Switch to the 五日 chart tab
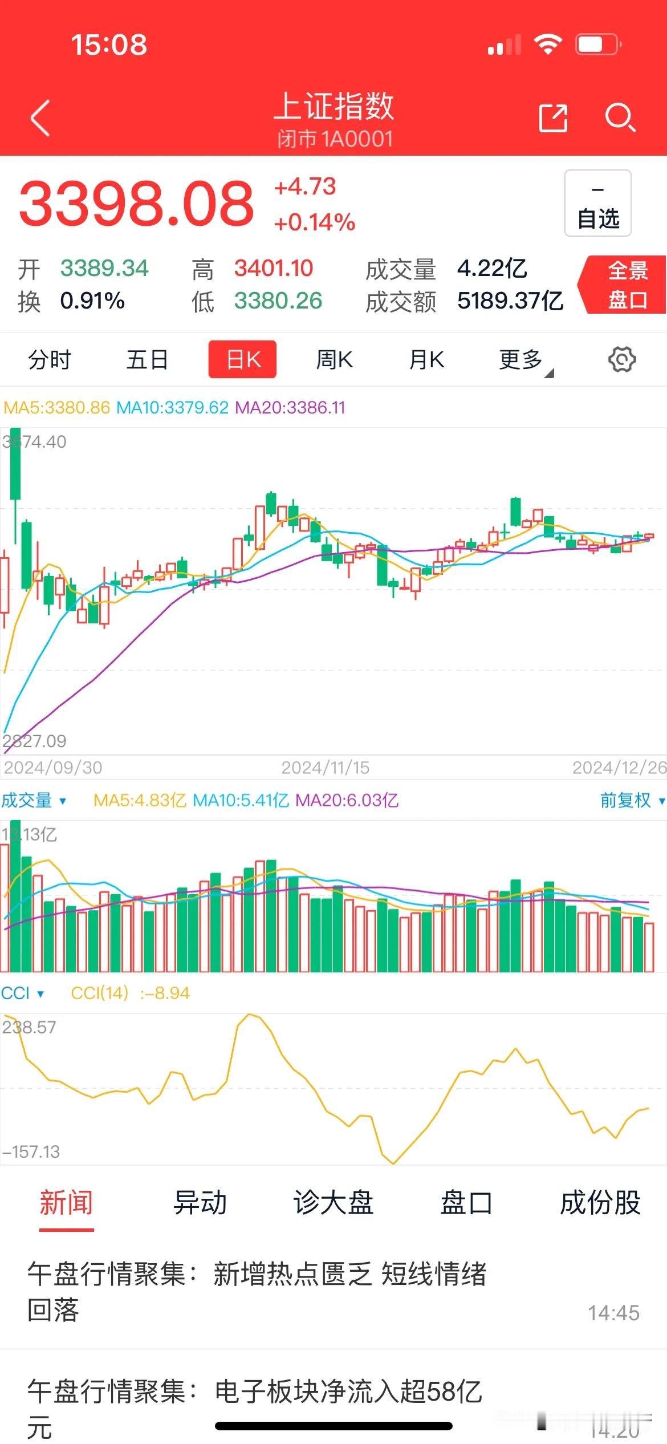 [x=147, y=360]
